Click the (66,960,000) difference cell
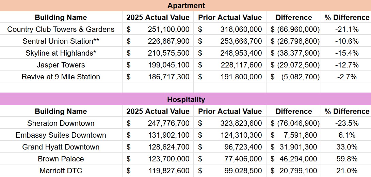Image resolution: width=371 pixels, height=177 pixels. coord(293,29)
